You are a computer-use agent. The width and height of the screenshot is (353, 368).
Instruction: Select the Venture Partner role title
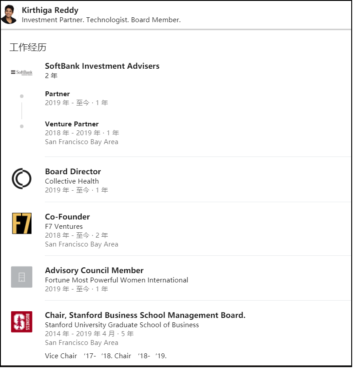click(72, 124)
